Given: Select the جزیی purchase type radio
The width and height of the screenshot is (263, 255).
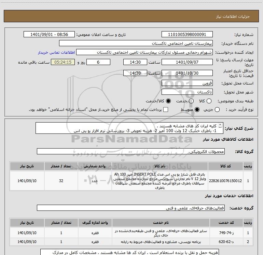Looking at the screenshot, I should [x=217, y=110].
